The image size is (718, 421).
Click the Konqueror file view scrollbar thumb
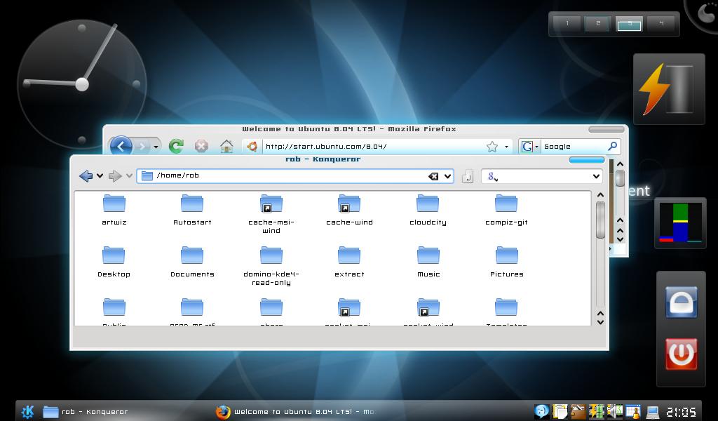(x=600, y=220)
